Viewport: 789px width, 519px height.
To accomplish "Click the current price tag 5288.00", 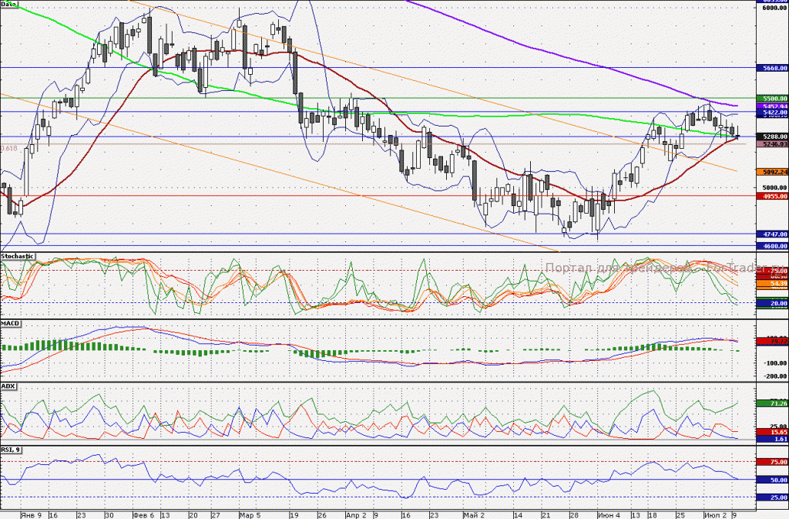I will click(772, 136).
